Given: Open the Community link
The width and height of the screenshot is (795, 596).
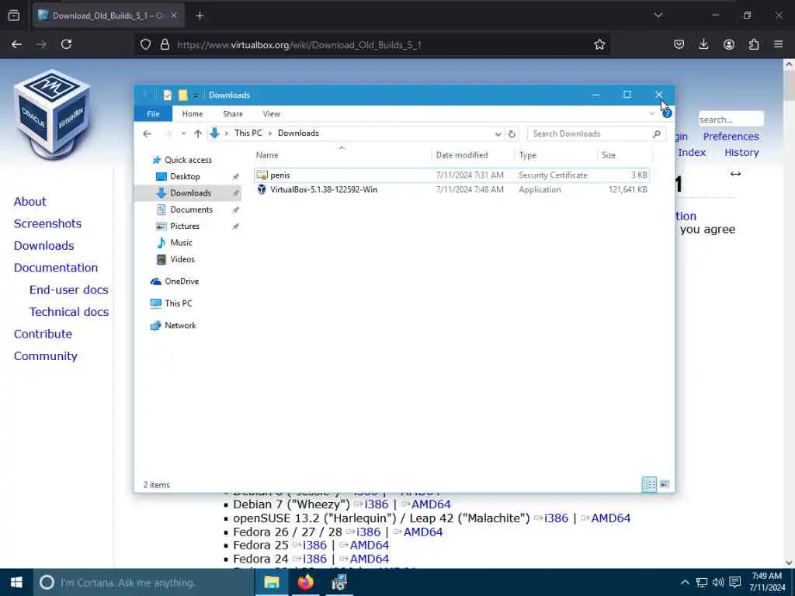Looking at the screenshot, I should tap(46, 356).
